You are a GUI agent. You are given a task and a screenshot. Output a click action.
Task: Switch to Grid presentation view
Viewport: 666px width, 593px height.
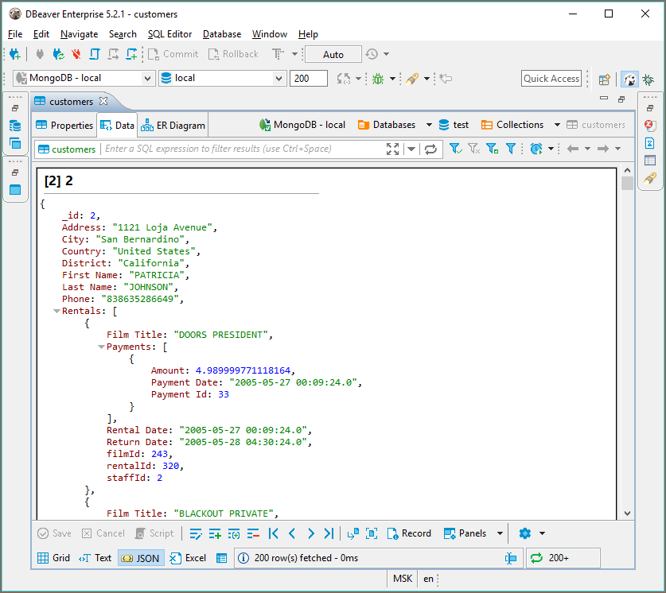[x=54, y=558]
